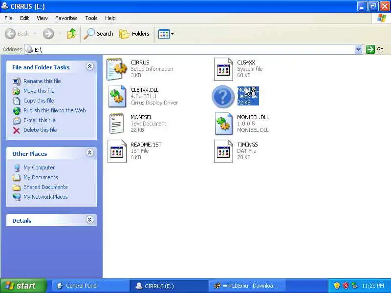391x293 pixels.
Task: Click the red X Delete icon
Action: (17, 130)
